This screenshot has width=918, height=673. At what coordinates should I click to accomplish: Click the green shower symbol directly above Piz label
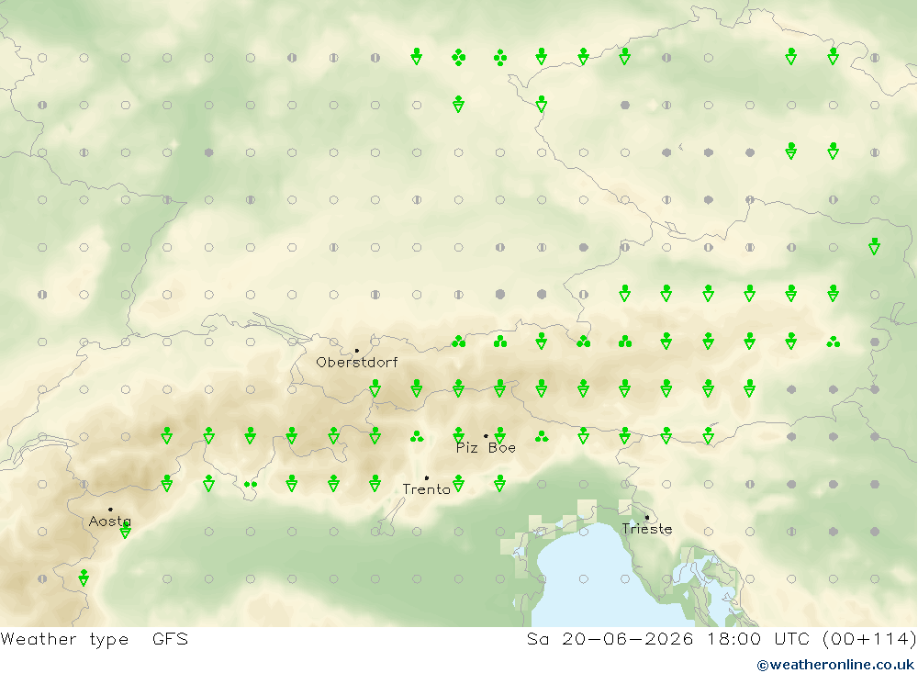point(458,435)
